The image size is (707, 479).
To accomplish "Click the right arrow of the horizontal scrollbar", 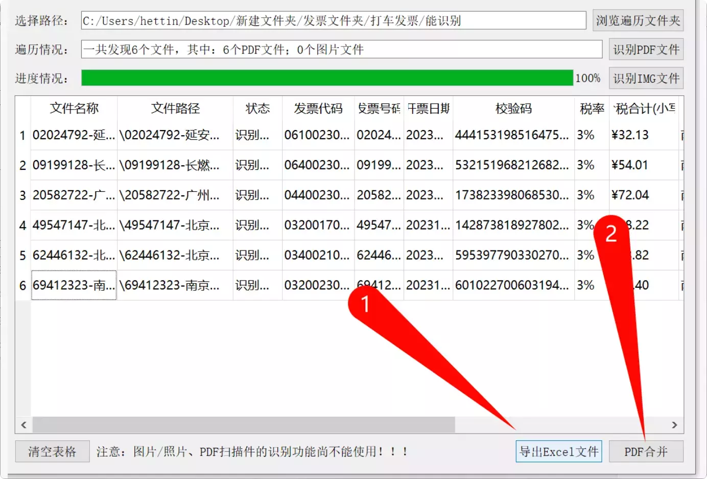I will (x=674, y=424).
